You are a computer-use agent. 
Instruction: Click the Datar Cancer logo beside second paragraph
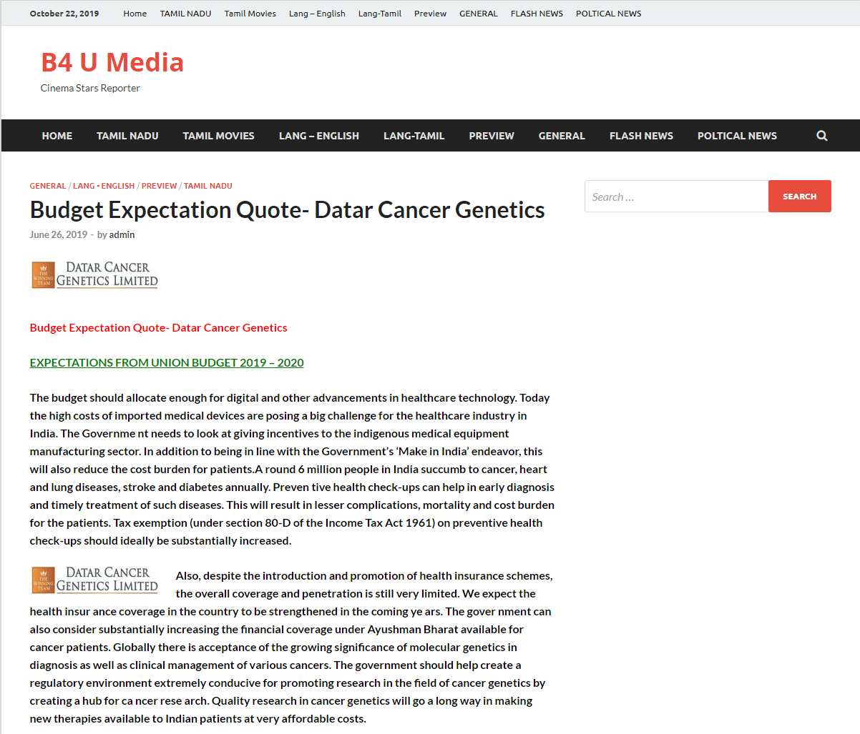coord(94,580)
